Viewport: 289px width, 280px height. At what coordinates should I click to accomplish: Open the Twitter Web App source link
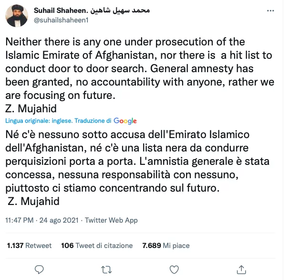click(x=111, y=221)
